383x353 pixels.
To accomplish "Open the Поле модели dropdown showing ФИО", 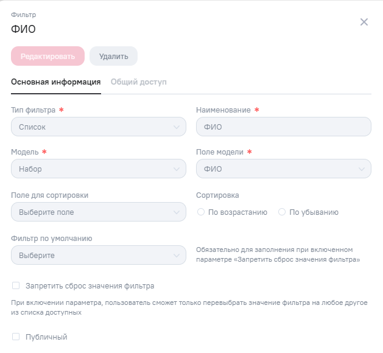I will (277, 169).
